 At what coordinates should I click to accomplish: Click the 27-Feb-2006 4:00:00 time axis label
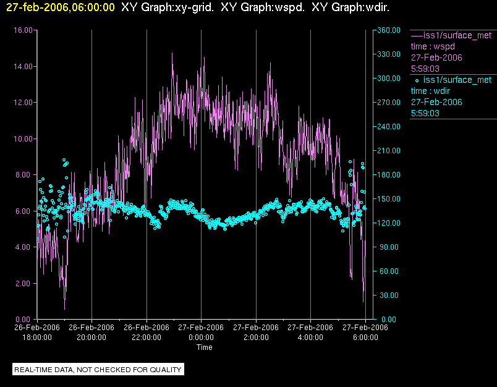[x=310, y=332]
